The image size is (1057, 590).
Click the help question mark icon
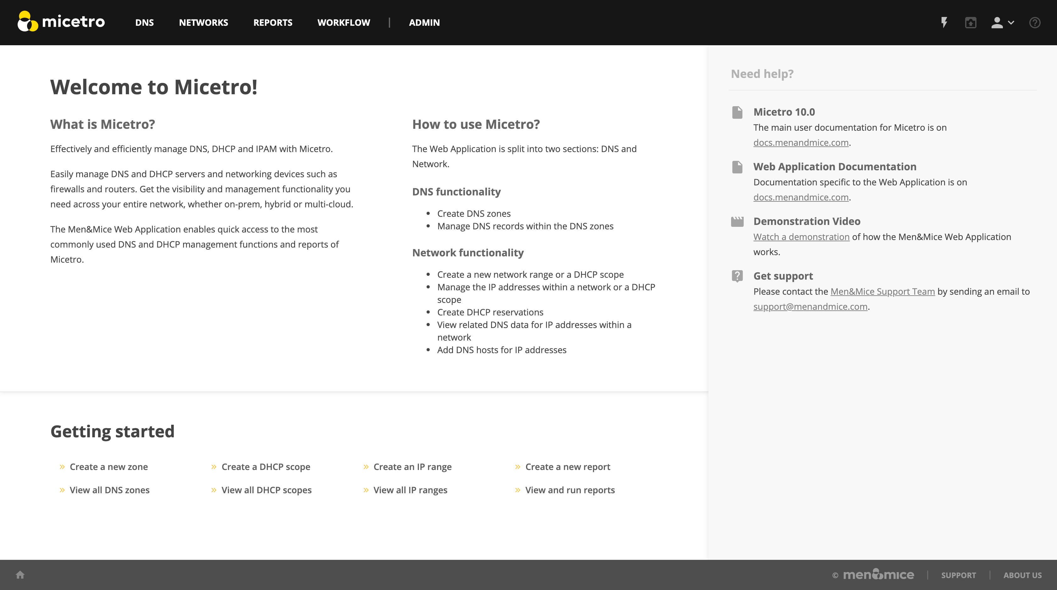pyautogui.click(x=1034, y=23)
